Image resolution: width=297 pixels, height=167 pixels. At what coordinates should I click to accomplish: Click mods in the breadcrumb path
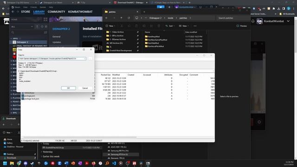coord(170,18)
